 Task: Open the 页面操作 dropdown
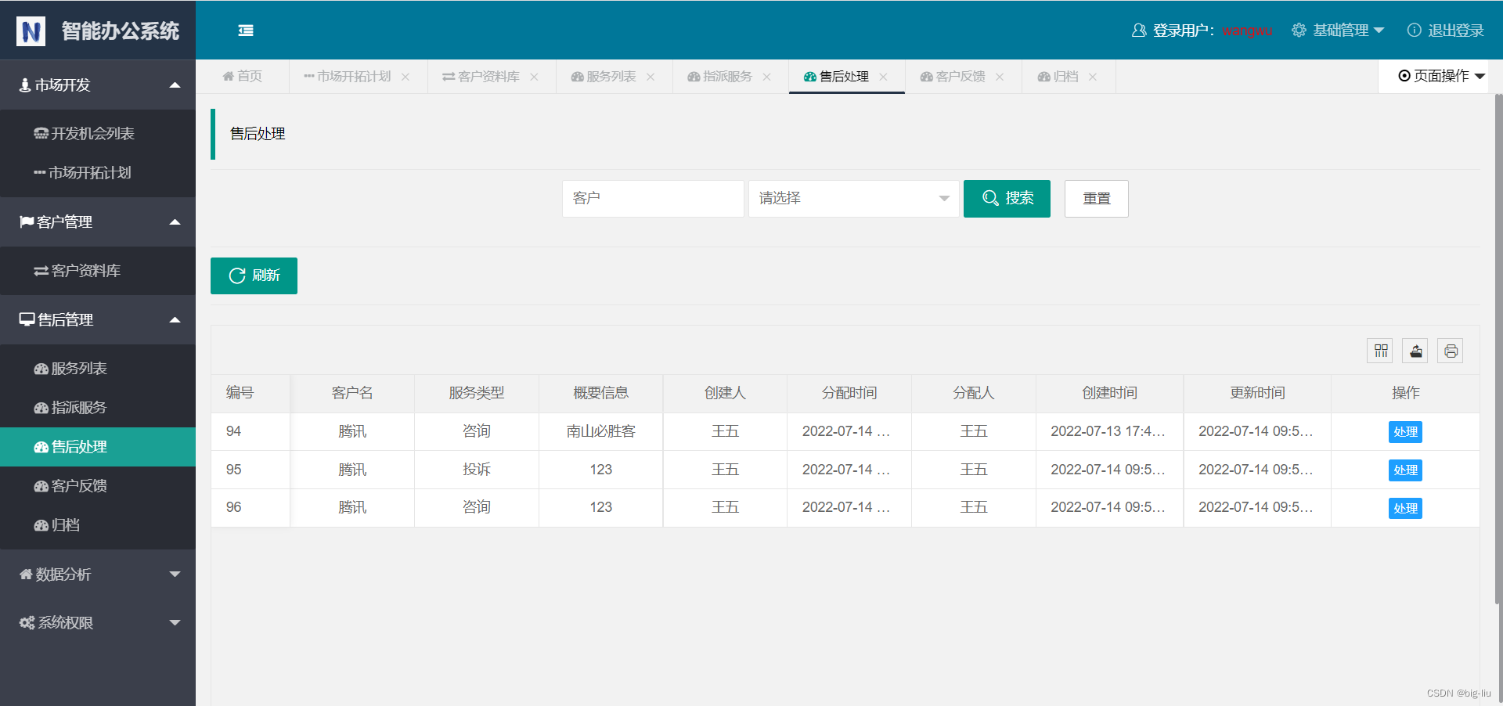[1441, 76]
